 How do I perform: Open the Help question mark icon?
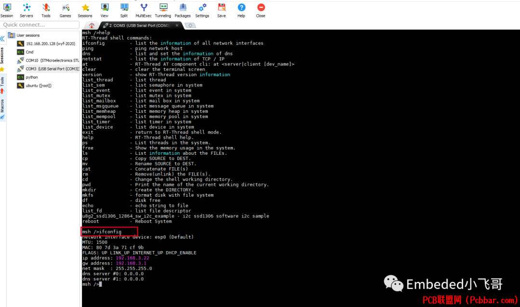pyautogui.click(x=241, y=10)
